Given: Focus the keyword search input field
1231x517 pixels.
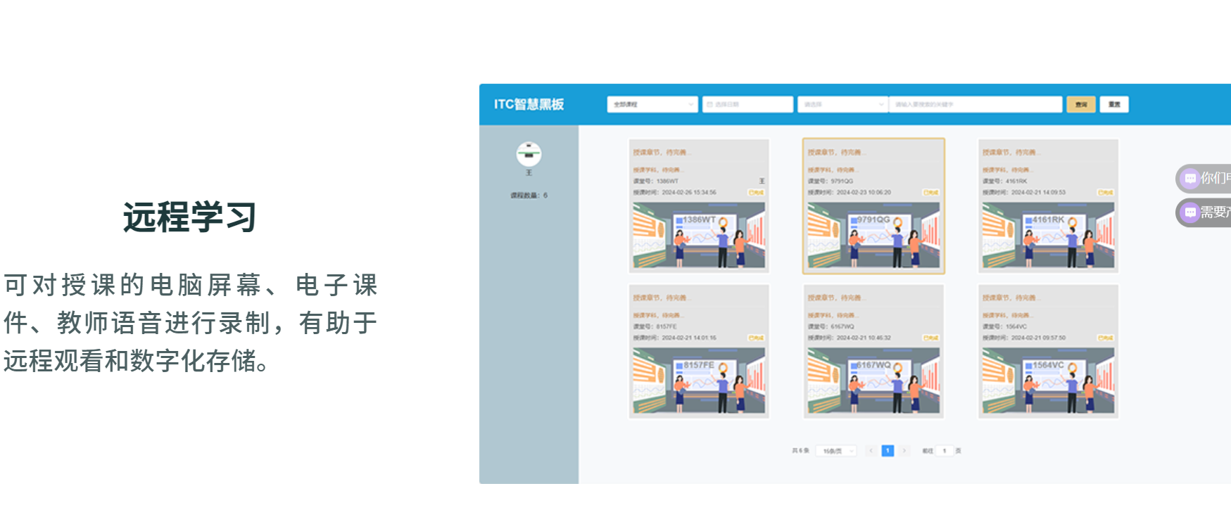Looking at the screenshot, I should click(975, 105).
